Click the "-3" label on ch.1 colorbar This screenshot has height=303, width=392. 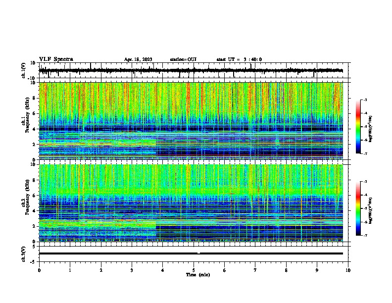click(x=365, y=100)
